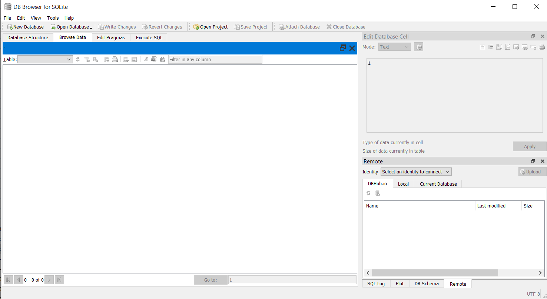Click Attach Database in the toolbar
The height and width of the screenshot is (299, 547).
(299, 27)
